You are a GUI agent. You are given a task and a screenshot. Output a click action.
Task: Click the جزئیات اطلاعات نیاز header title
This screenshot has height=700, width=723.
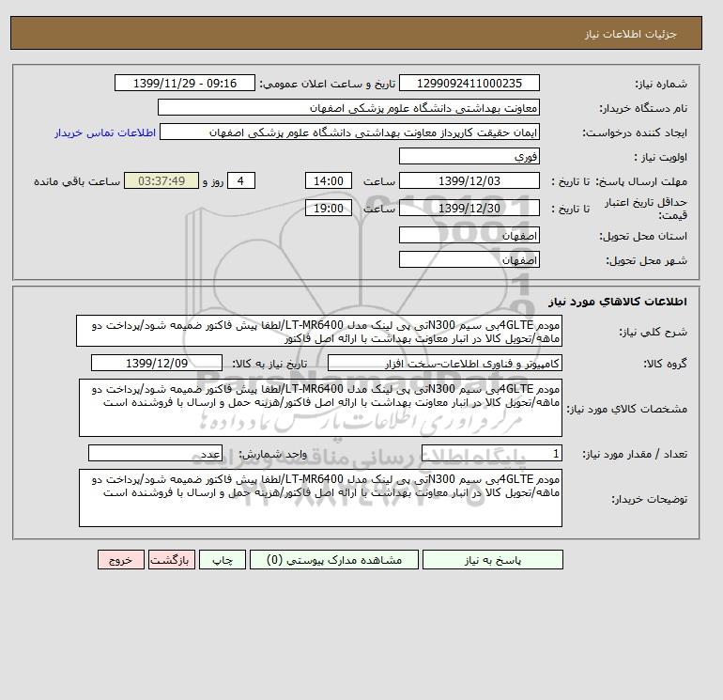pos(630,34)
